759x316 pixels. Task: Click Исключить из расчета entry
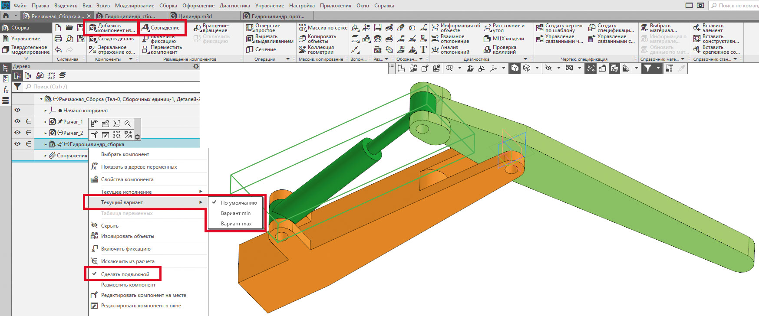[x=128, y=261]
